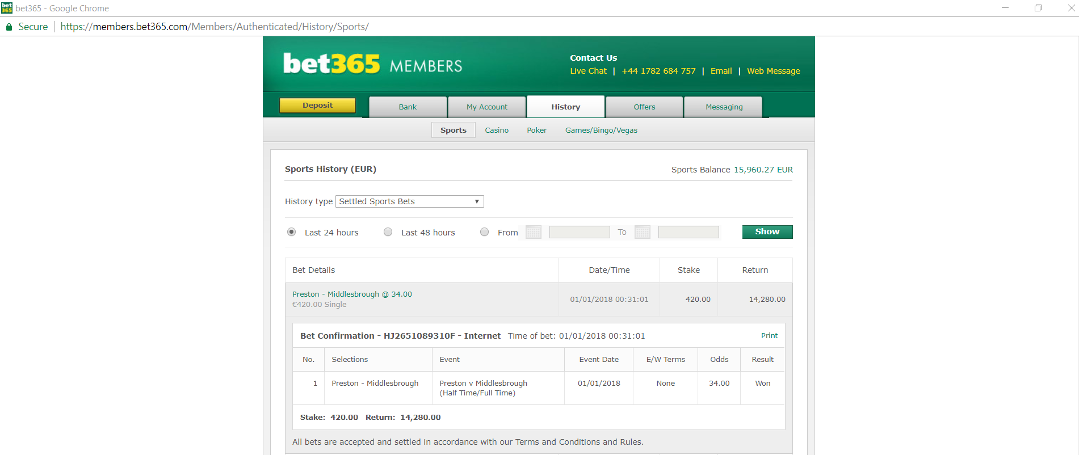1079x455 pixels.
Task: Click the Print bet confirmation link
Action: pos(769,335)
